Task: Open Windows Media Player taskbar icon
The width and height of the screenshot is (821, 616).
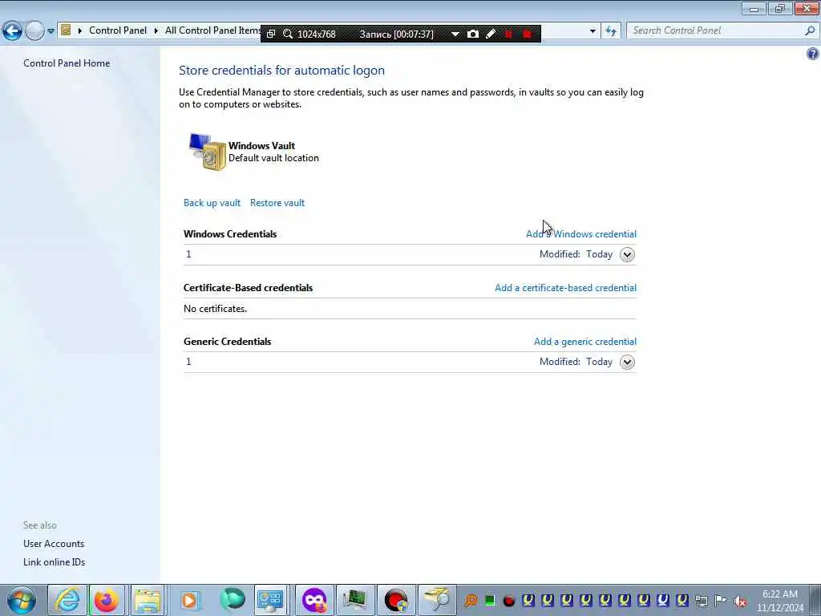Action: coord(189,600)
